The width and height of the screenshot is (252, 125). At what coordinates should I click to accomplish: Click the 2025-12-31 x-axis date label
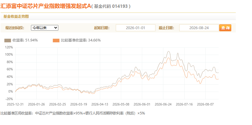pos(15,104)
